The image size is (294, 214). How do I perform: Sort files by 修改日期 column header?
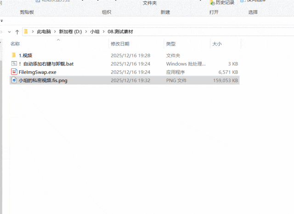(120, 44)
